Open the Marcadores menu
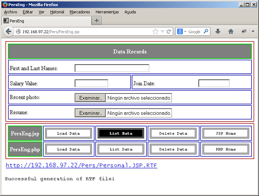This screenshot has height=196, width=259. [80, 12]
